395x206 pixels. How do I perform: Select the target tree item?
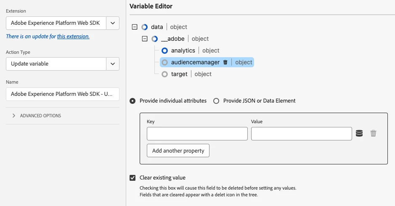click(179, 74)
